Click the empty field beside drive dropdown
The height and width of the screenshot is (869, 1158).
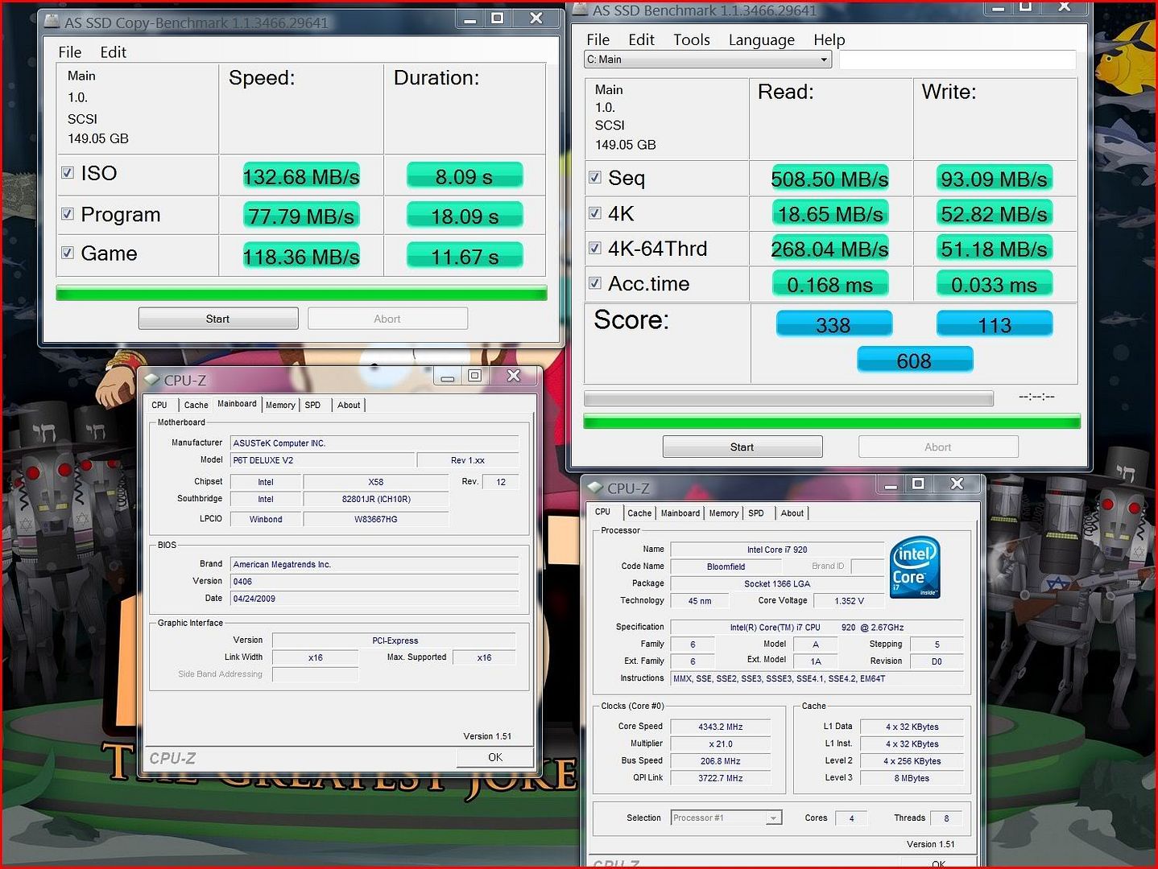[957, 60]
